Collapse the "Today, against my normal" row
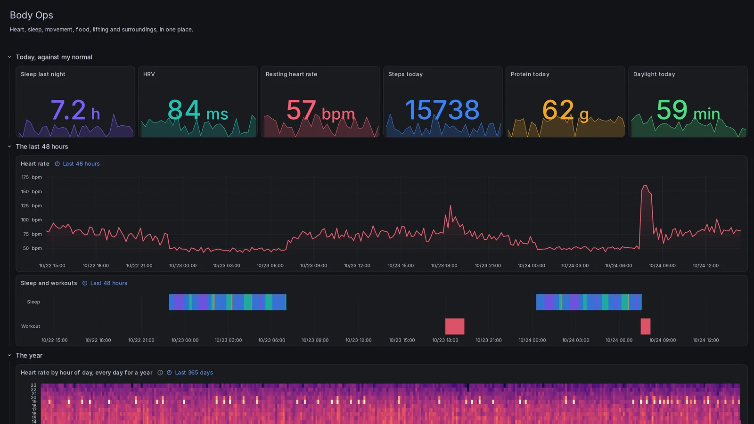Viewport: 754px width, 424px height. pyautogui.click(x=9, y=57)
